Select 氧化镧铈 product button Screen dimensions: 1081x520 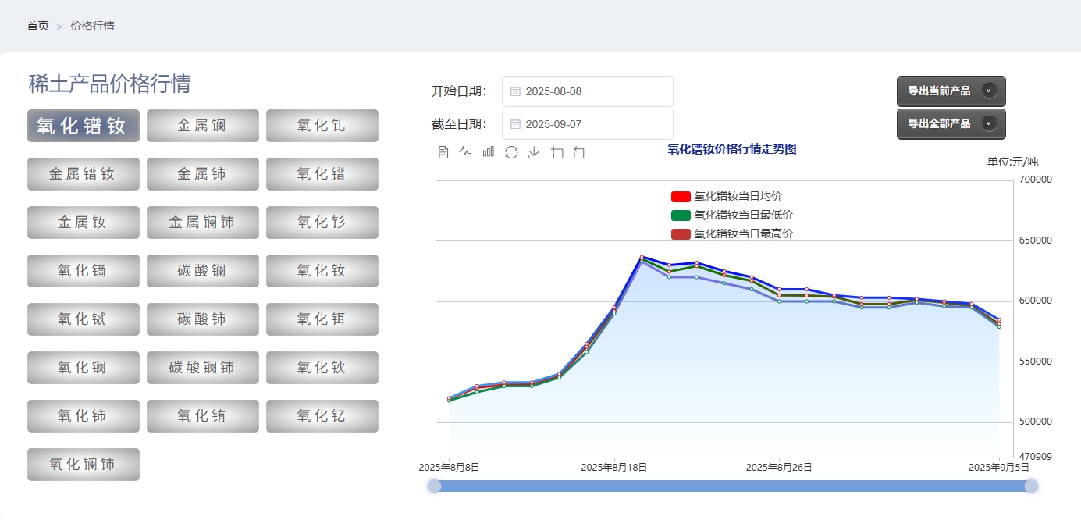pyautogui.click(x=84, y=465)
